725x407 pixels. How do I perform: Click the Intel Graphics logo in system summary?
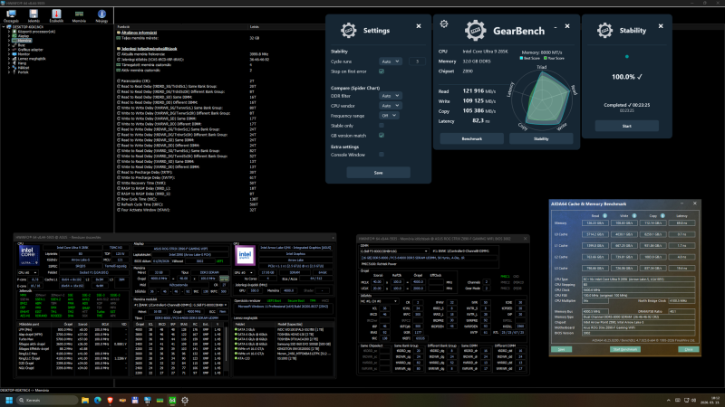pos(245,255)
